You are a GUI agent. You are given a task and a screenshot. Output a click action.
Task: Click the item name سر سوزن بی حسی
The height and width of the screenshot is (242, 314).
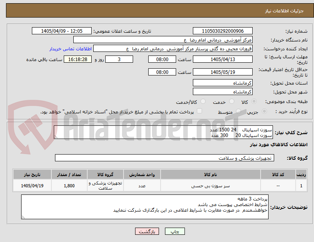click(210, 186)
